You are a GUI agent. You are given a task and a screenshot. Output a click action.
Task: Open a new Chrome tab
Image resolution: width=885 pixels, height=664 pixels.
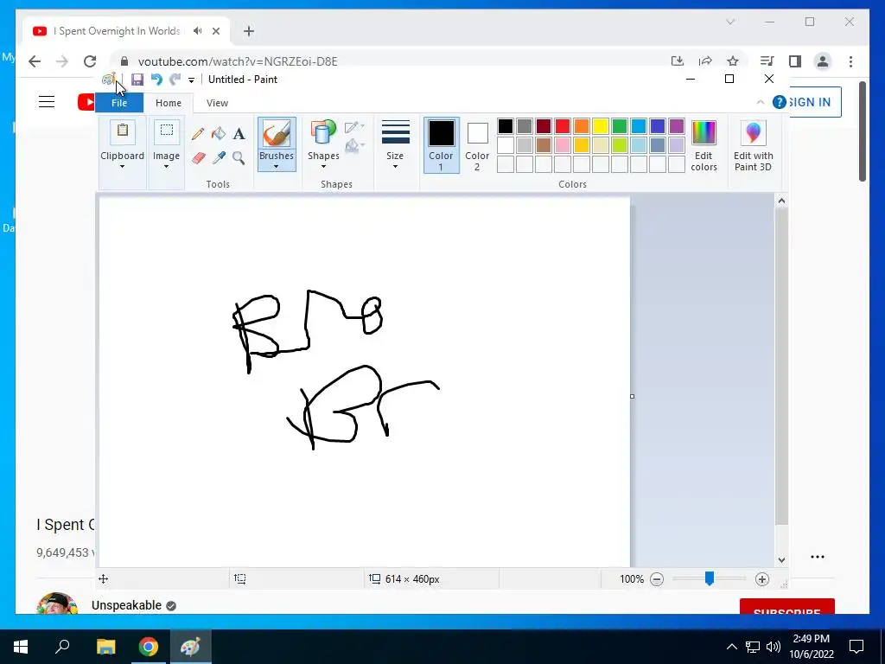[x=249, y=31]
